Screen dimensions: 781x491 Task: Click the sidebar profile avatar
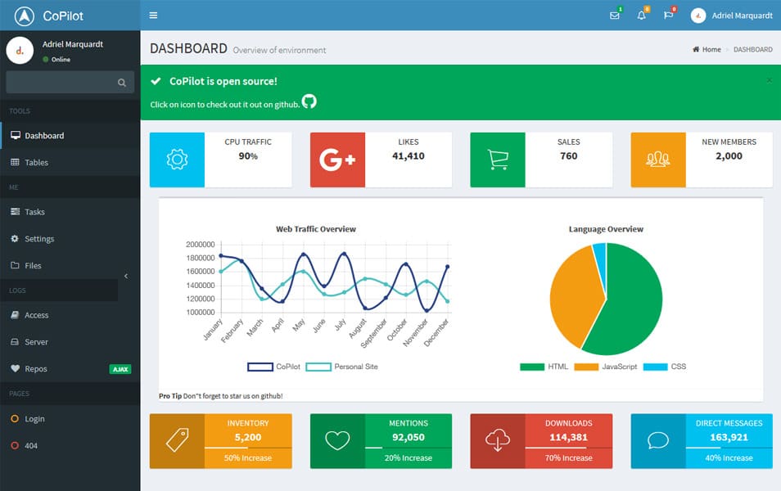click(x=20, y=50)
